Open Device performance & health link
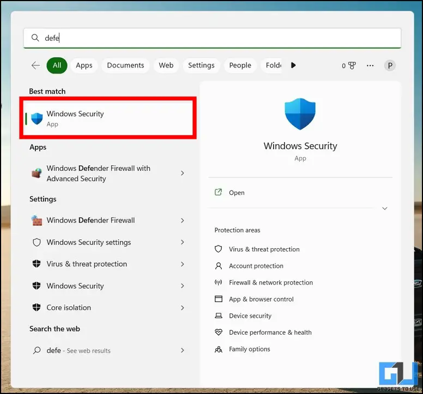 click(x=270, y=333)
